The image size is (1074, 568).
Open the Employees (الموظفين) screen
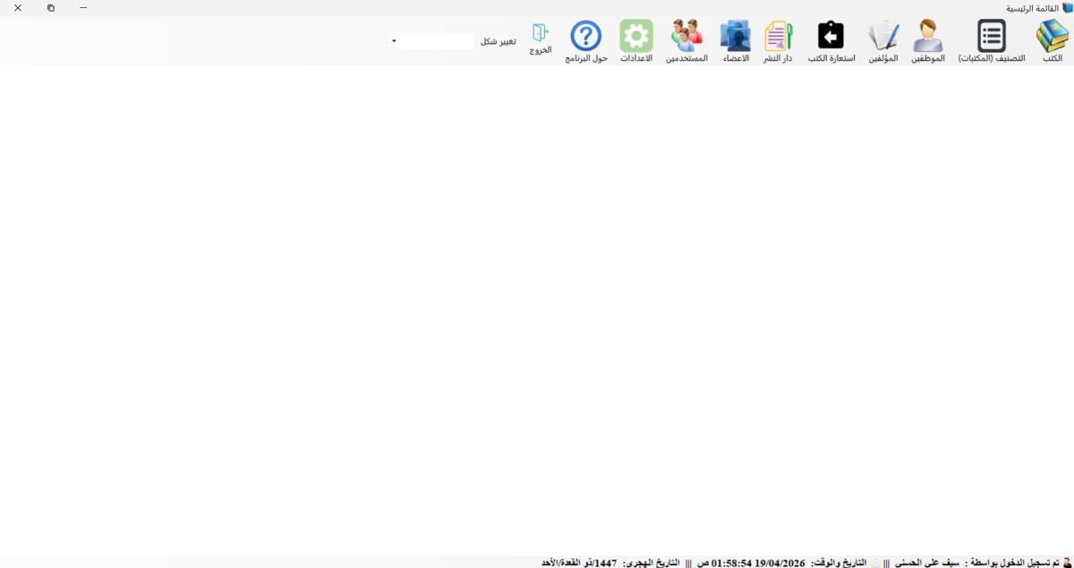pos(928,41)
